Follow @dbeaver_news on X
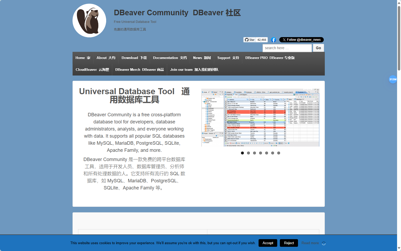 click(x=301, y=40)
